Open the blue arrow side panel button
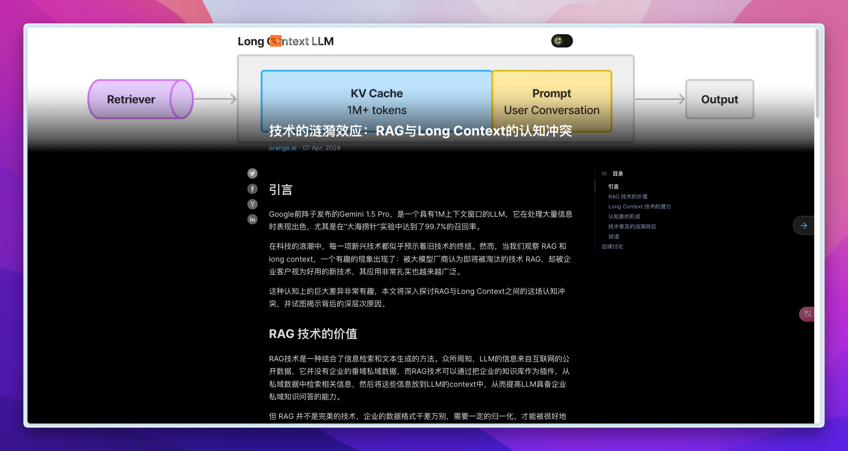This screenshot has height=451, width=848. coord(804,225)
